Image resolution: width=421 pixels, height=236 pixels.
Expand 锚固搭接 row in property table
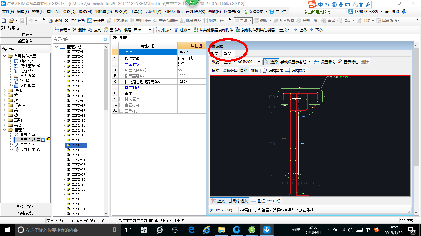[x=121, y=105]
